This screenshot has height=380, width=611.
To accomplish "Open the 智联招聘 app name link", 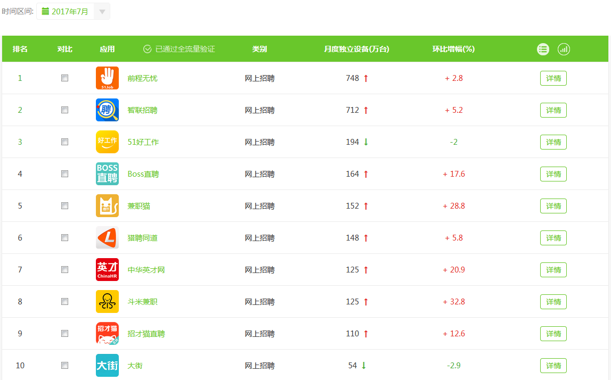I will [143, 110].
